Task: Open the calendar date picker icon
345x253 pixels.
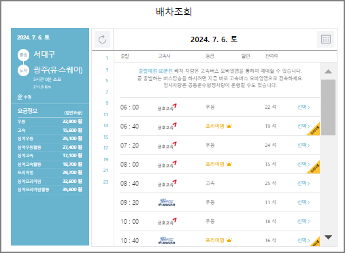Action: 326,39
